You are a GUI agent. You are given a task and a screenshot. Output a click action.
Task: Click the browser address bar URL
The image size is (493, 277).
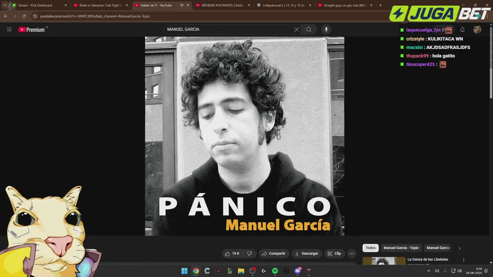(x=95, y=16)
